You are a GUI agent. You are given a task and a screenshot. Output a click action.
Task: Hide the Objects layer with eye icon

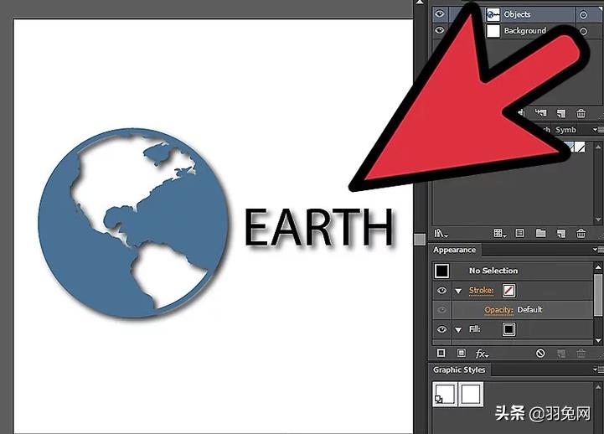point(440,14)
